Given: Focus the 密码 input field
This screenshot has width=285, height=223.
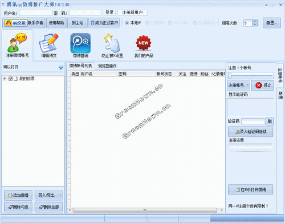Looking at the screenshot, I should click(x=85, y=13).
